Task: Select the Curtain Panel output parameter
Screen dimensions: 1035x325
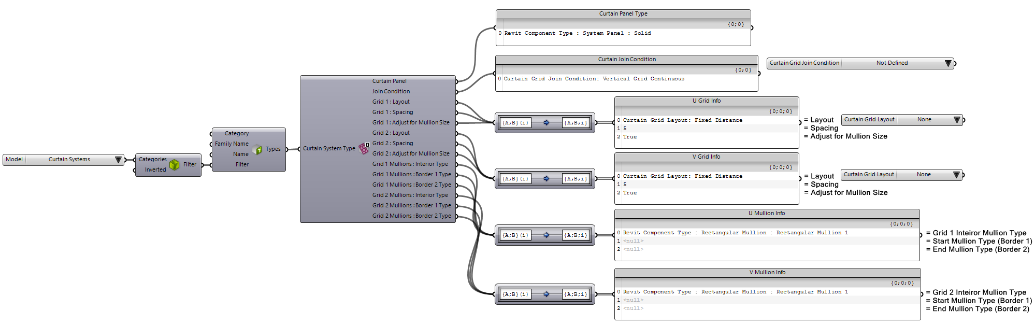Action: pos(389,81)
